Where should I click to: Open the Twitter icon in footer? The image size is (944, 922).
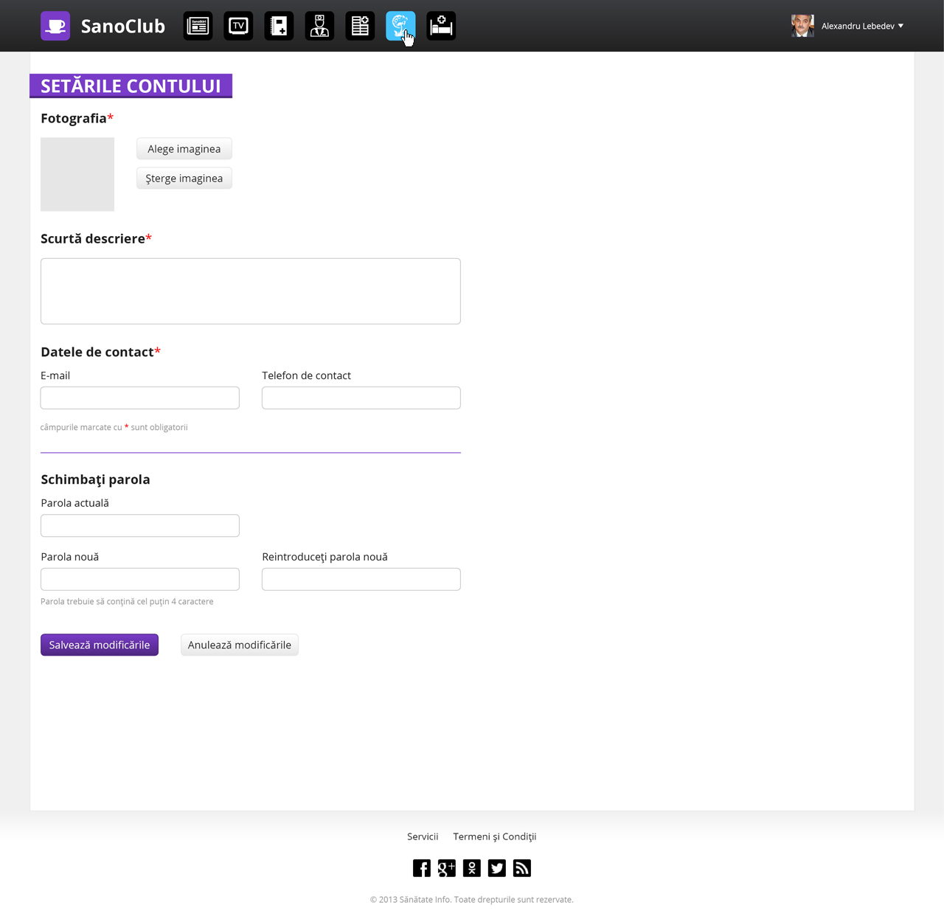[497, 868]
